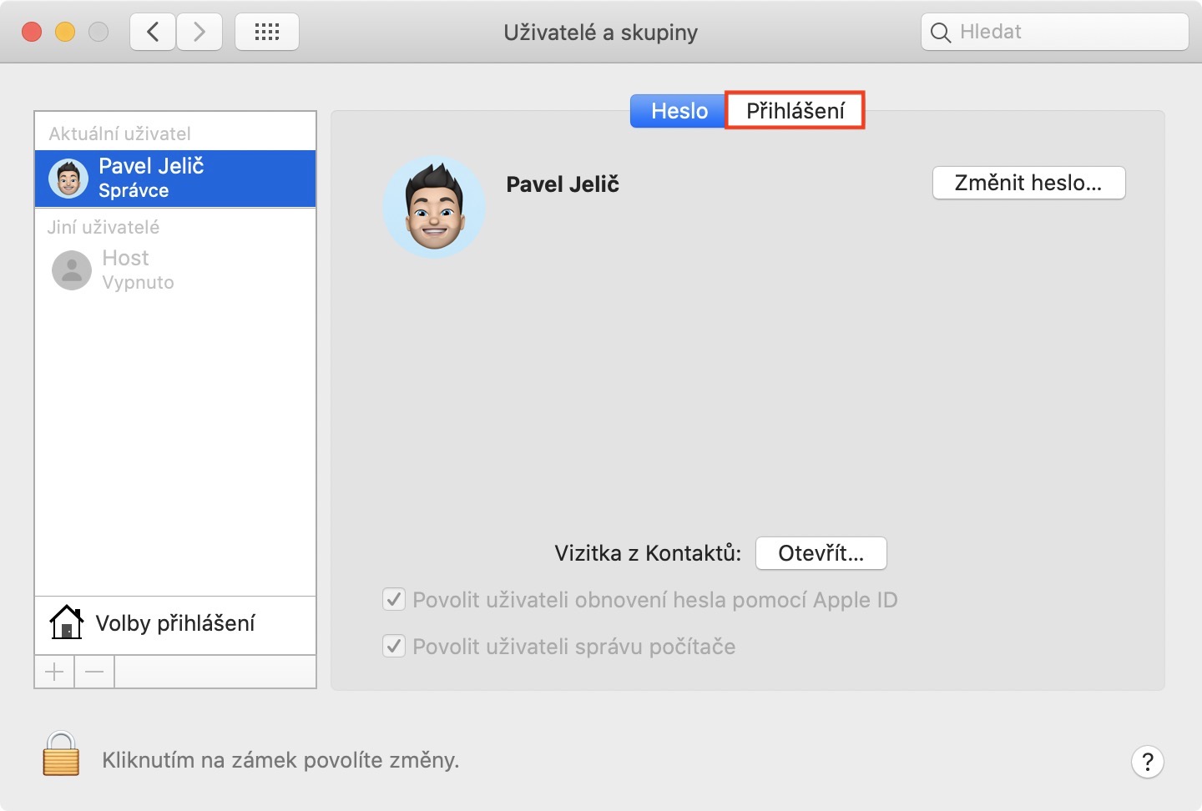
Task: Show all preferences grid icon
Action: 266,33
